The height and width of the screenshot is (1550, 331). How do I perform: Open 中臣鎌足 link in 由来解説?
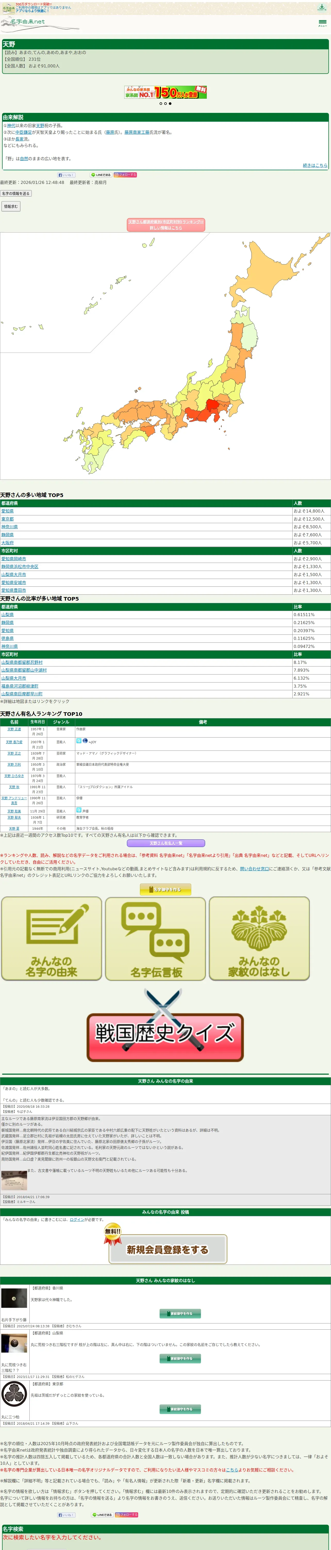click(23, 132)
